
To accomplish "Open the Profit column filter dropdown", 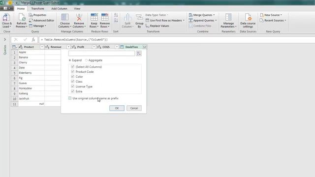I will tap(94, 47).
